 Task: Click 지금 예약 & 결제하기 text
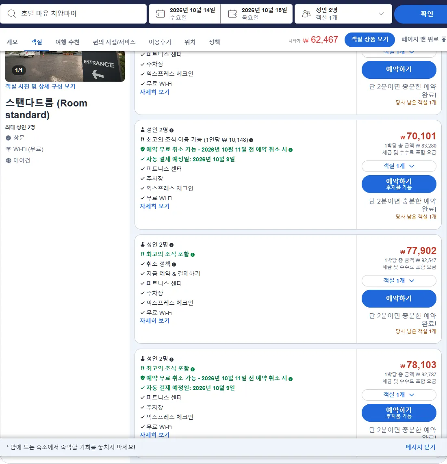[173, 274]
